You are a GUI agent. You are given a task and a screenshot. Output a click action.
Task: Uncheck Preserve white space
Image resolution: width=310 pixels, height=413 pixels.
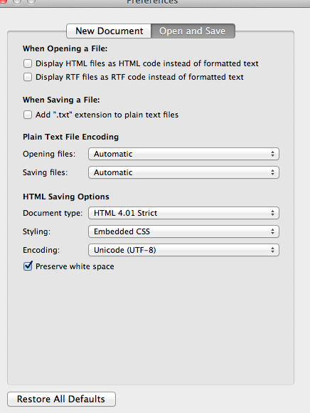click(28, 266)
